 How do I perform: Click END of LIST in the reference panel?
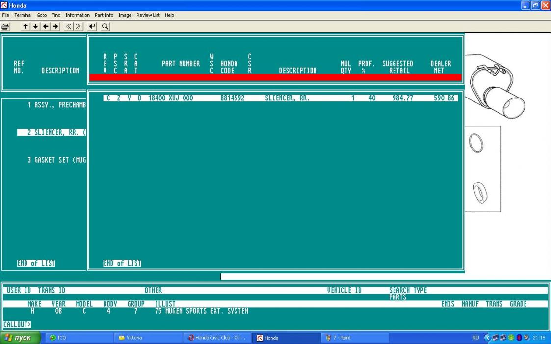click(x=36, y=263)
